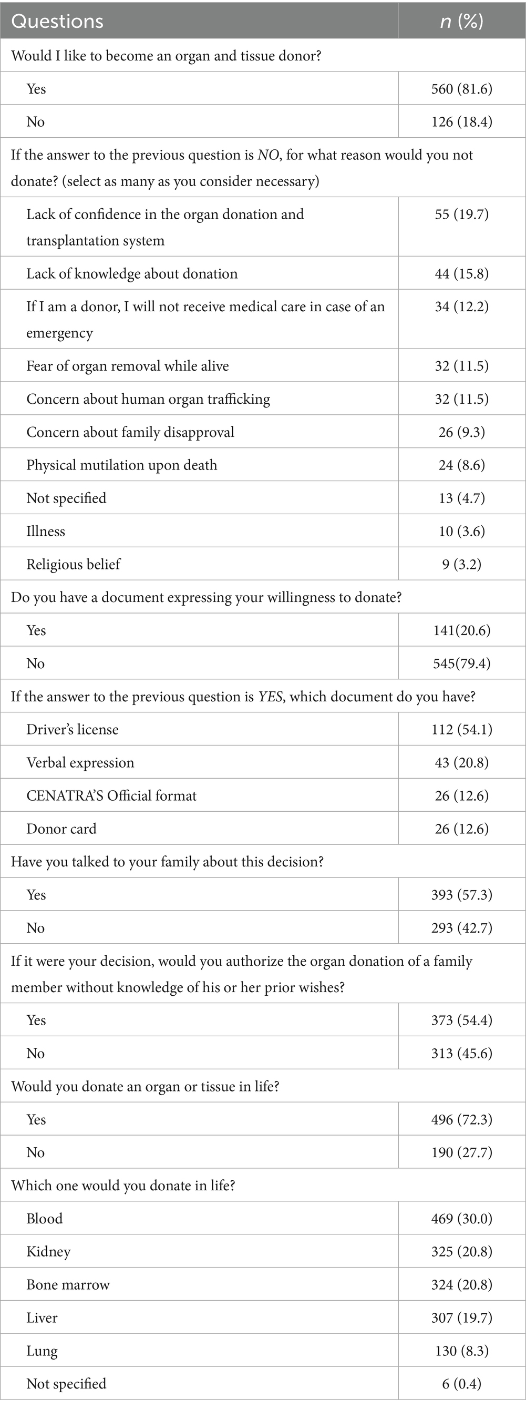Select the "Lung" row label
Viewport: 526px width, 1409px height.
tap(42, 1351)
